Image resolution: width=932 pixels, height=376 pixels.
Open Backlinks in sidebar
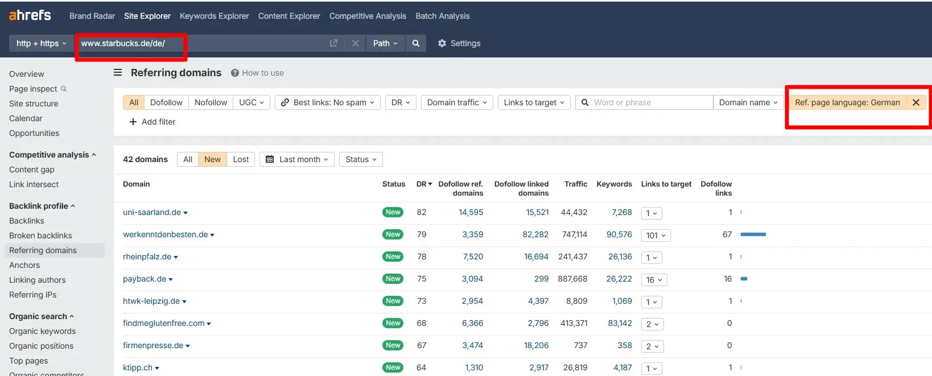tap(26, 221)
